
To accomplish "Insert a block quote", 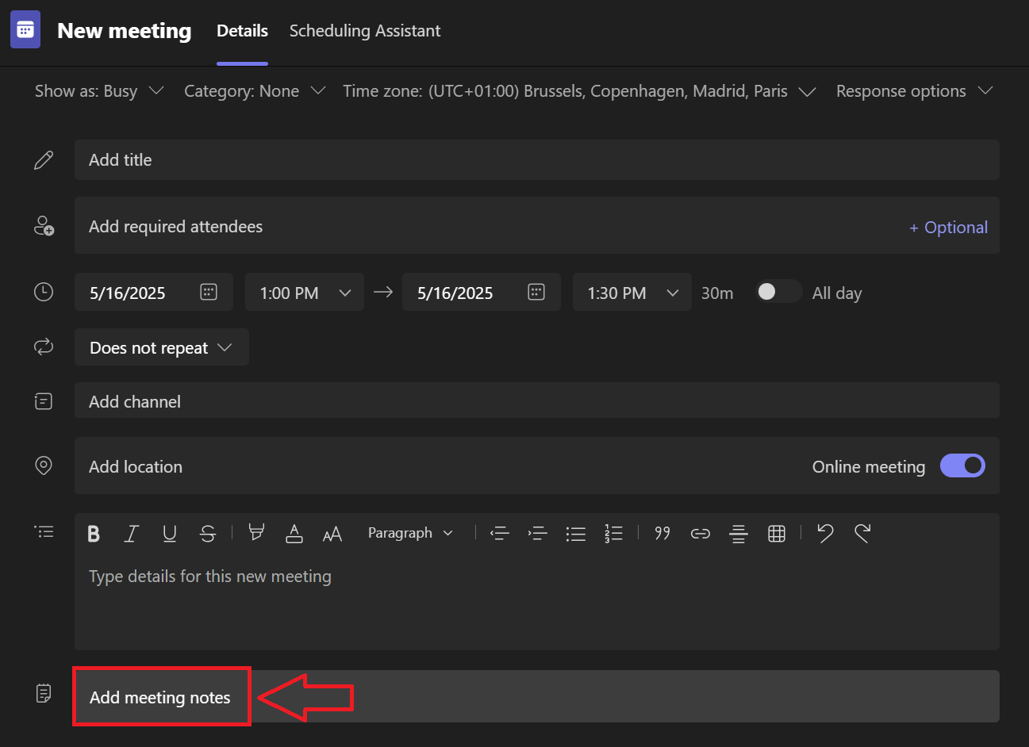I will click(662, 533).
